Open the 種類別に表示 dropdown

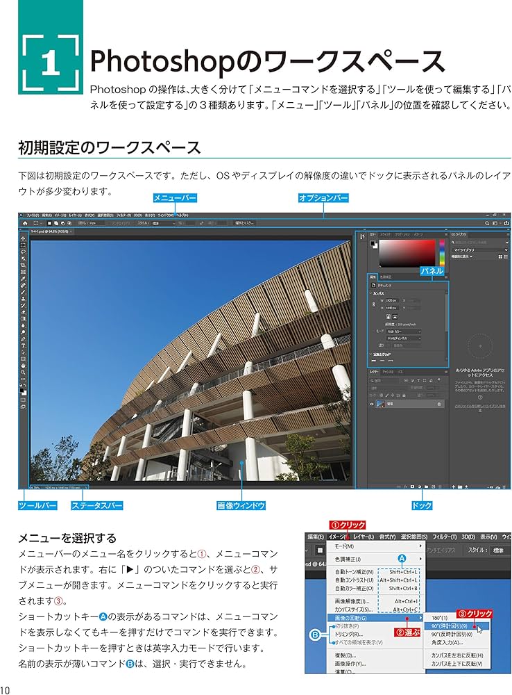[462, 256]
